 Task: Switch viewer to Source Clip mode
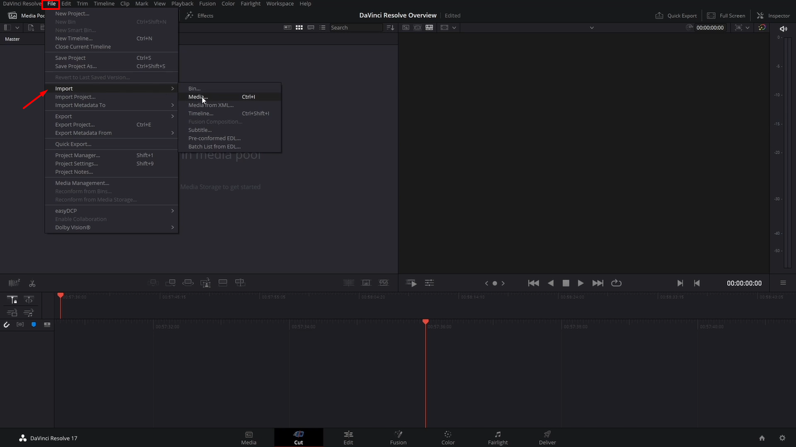tap(405, 27)
